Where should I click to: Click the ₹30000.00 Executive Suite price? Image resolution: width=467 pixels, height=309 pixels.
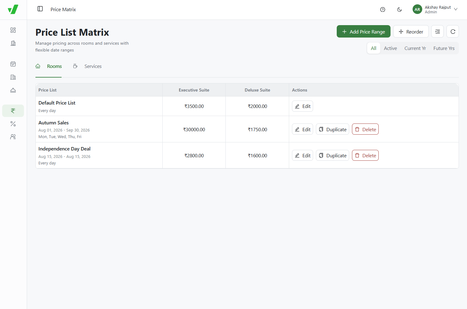click(x=194, y=129)
